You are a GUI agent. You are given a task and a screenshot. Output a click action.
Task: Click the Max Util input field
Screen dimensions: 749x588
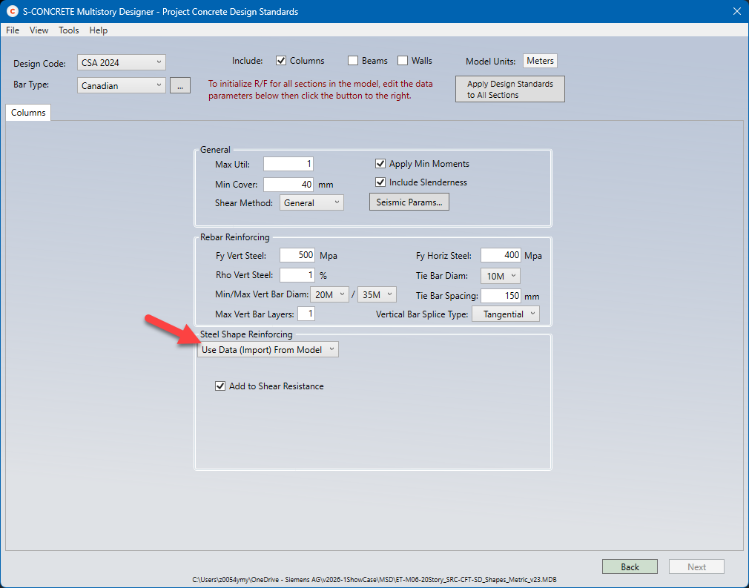(x=288, y=165)
